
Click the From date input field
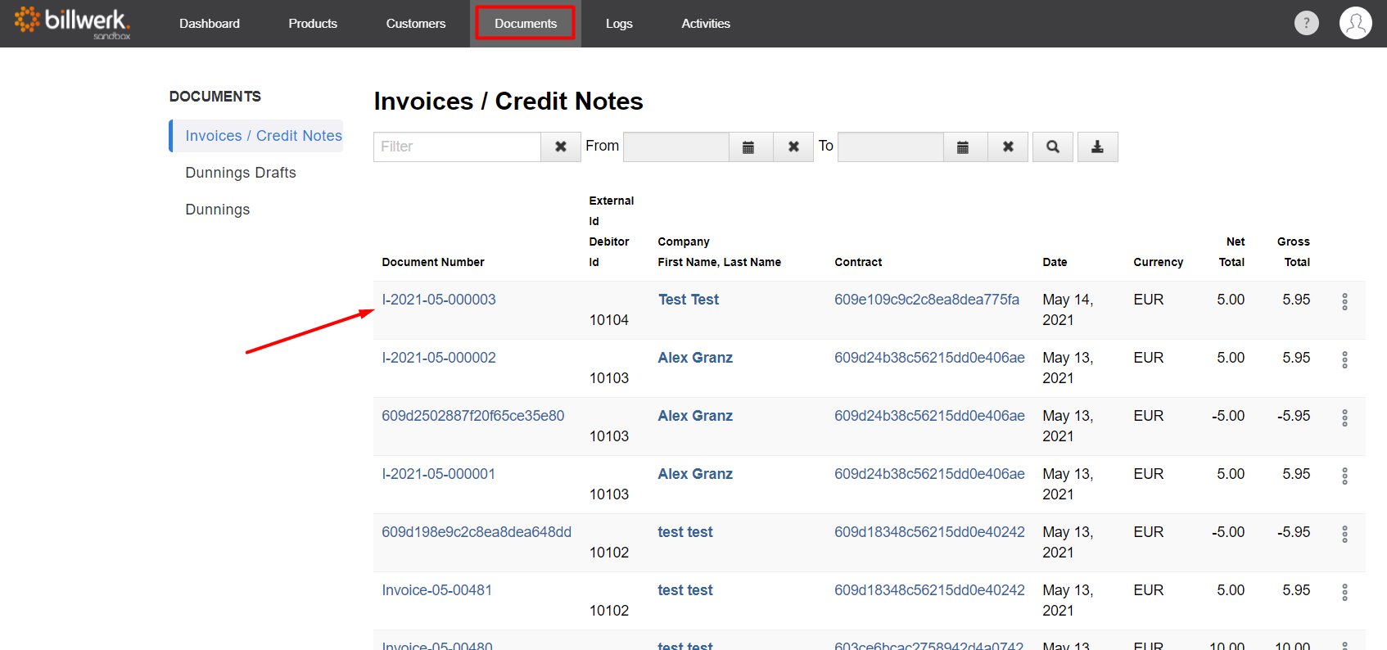click(676, 147)
